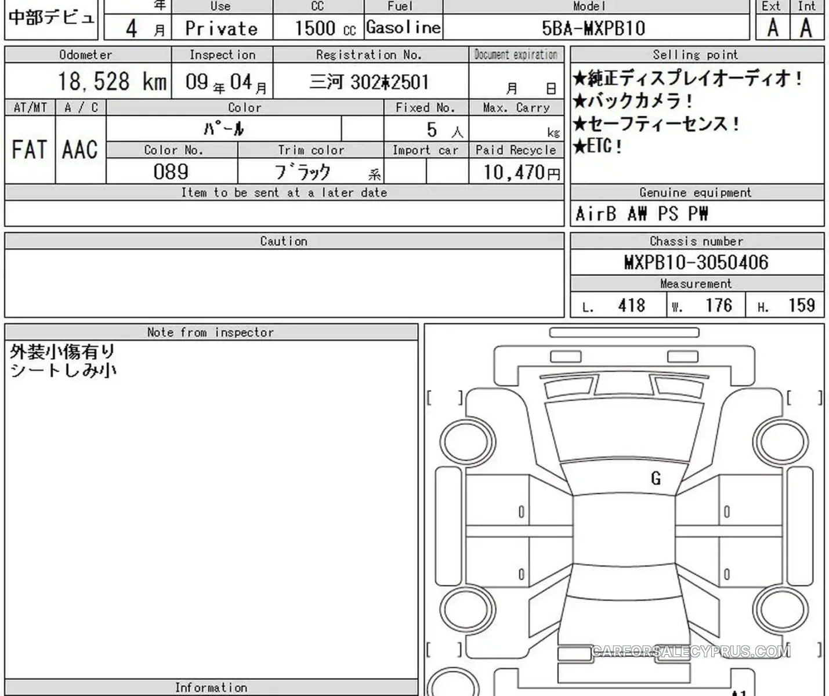Screen dimensions: 829x696
Task: Click the G mark on car diagram
Action: (656, 478)
